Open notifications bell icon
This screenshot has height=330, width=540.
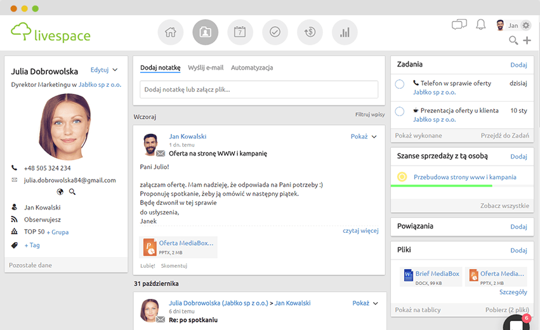coord(481,25)
